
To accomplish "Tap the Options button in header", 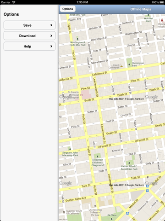I will [x=67, y=9].
